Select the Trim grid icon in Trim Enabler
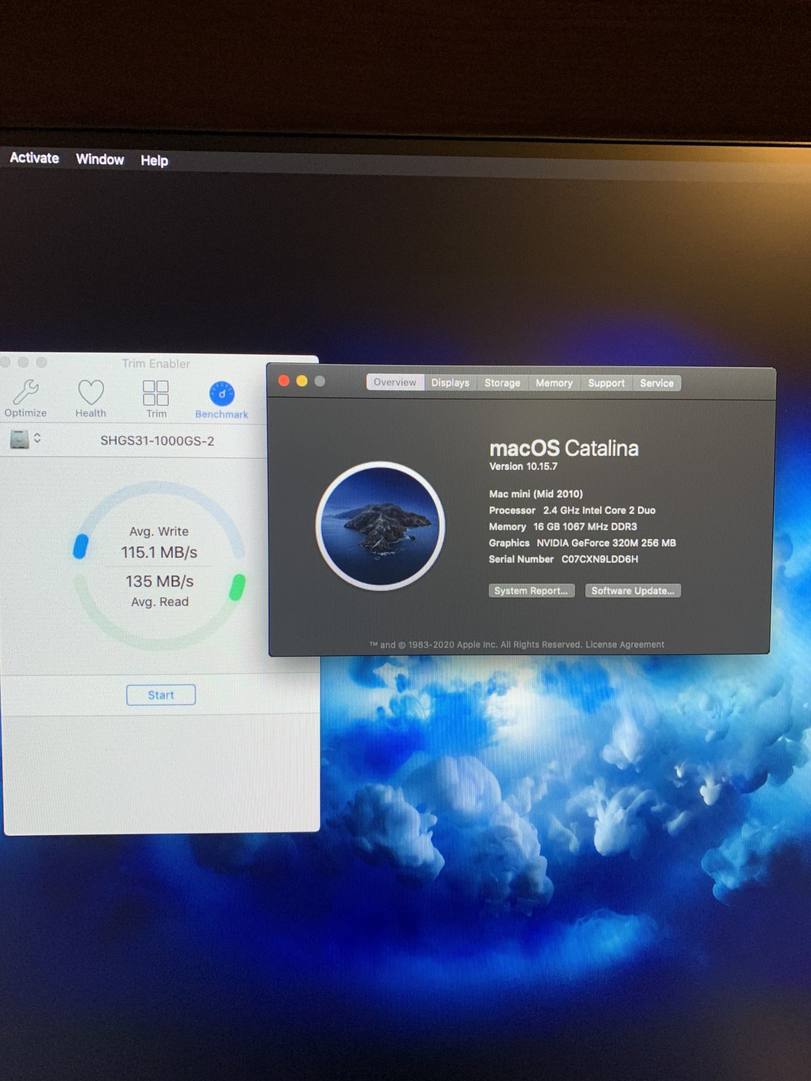This screenshot has height=1081, width=811. pyautogui.click(x=156, y=399)
